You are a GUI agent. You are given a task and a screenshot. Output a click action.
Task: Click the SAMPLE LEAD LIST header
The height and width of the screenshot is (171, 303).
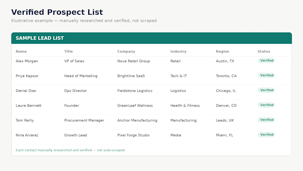[x=151, y=38]
